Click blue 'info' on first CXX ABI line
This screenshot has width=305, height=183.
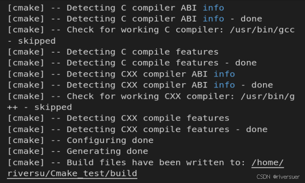point(224,74)
